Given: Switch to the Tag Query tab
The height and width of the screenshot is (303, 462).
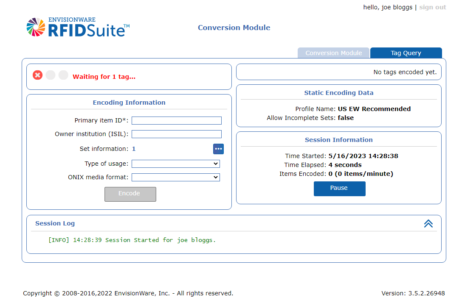Looking at the screenshot, I should click(406, 53).
